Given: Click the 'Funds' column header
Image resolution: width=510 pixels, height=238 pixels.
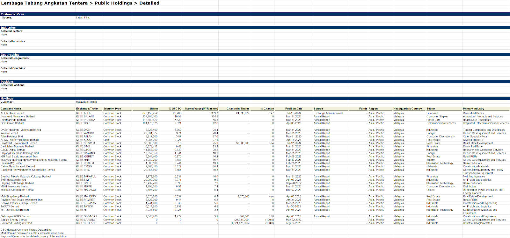Looking at the screenshot, I should point(363,109).
